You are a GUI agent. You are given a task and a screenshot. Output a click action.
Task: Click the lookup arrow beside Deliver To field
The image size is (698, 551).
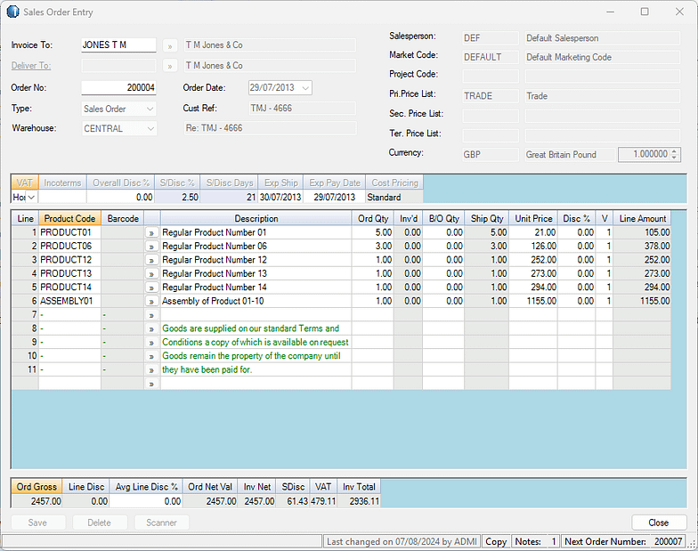[x=170, y=66]
